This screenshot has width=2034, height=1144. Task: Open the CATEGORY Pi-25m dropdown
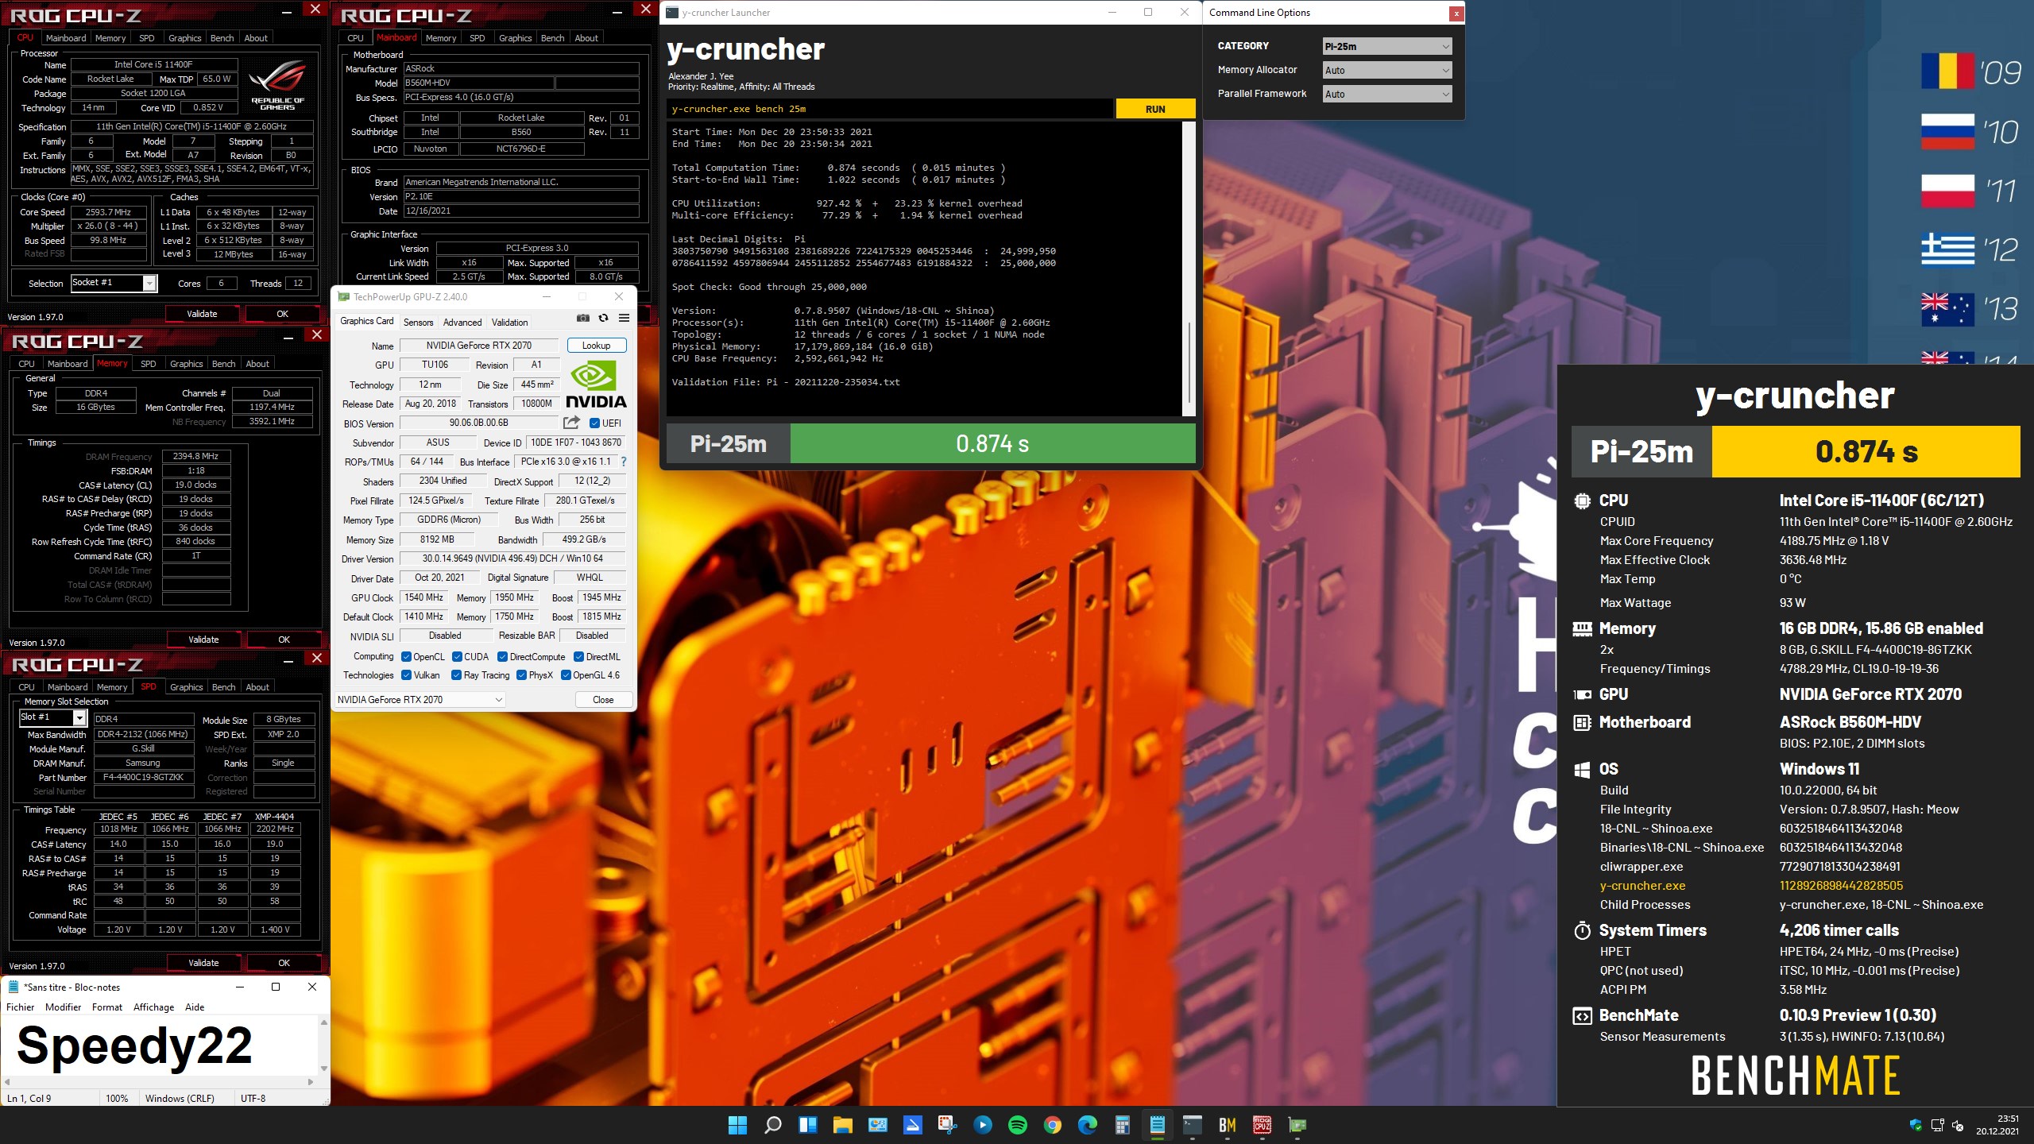coord(1387,46)
